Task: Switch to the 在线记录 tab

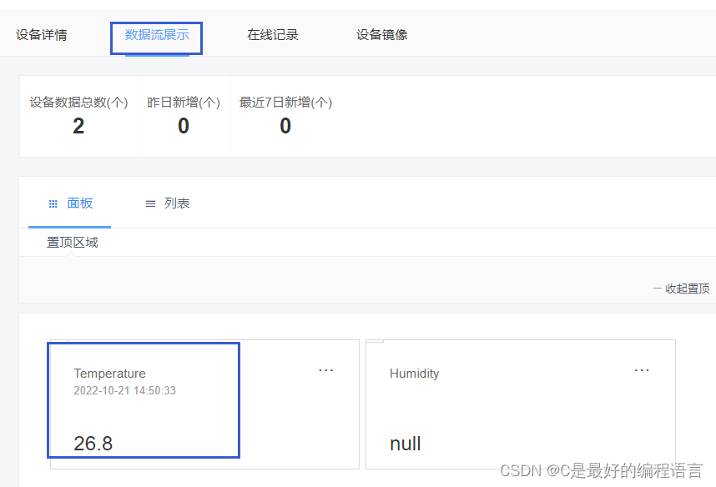Action: click(273, 35)
